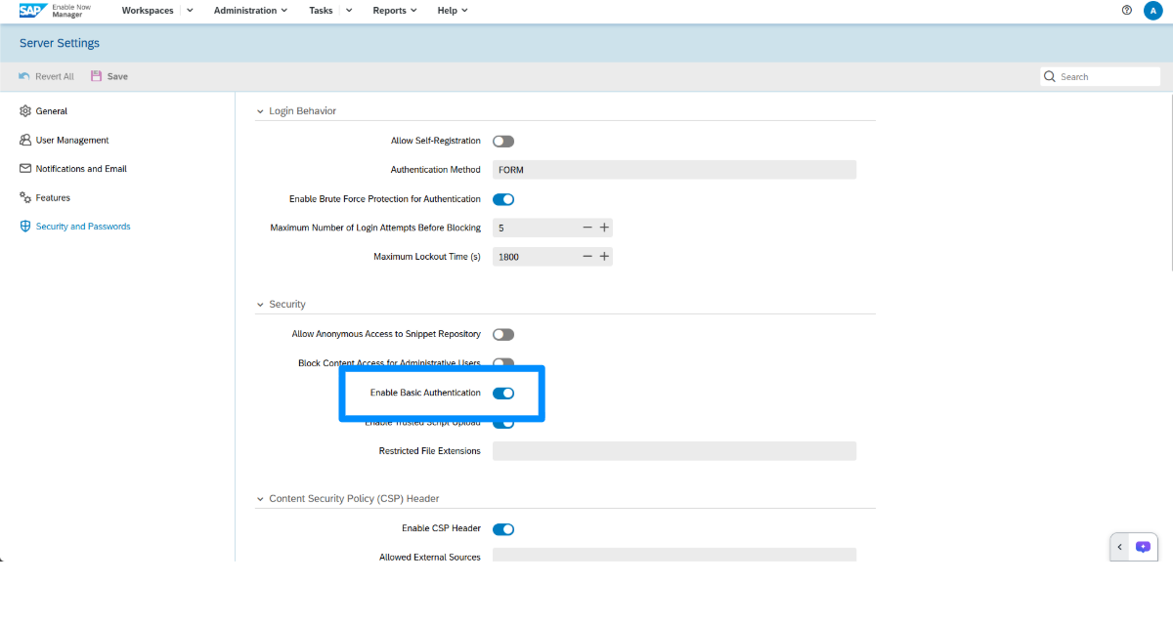Collapse the Security section
This screenshot has width=1173, height=625.
[x=260, y=305]
